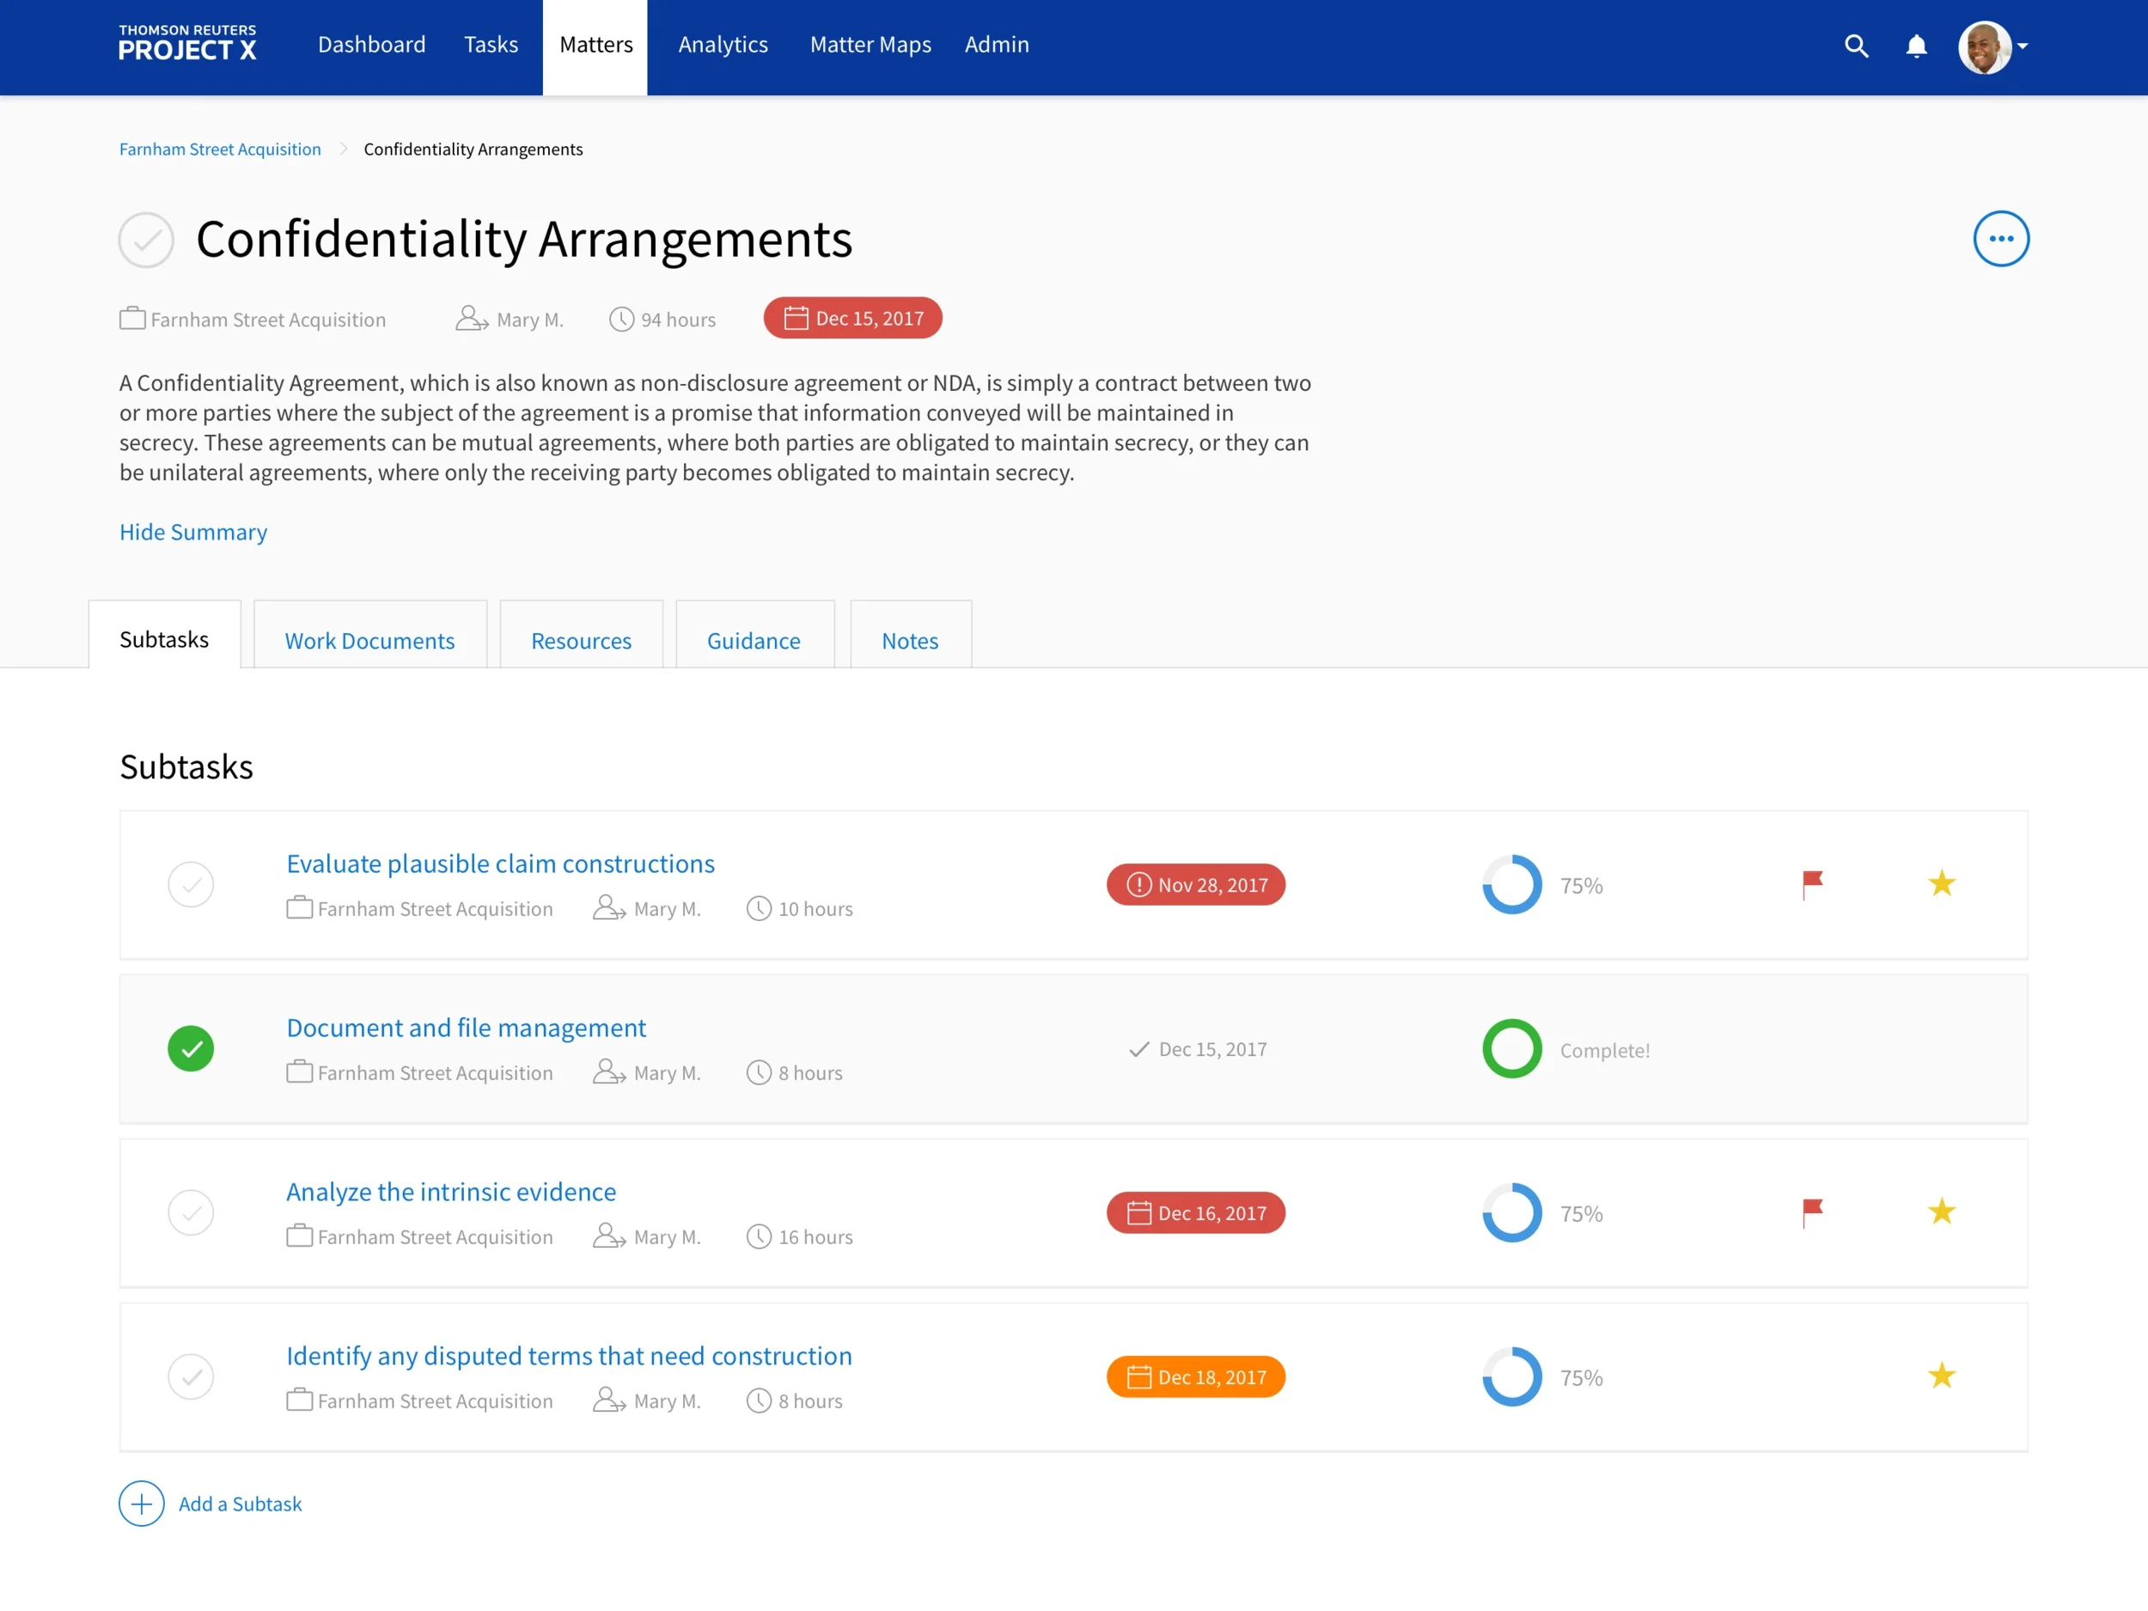Image resolution: width=2148 pixels, height=1611 pixels.
Task: Click the plus circle Add Subtask icon
Action: [142, 1504]
